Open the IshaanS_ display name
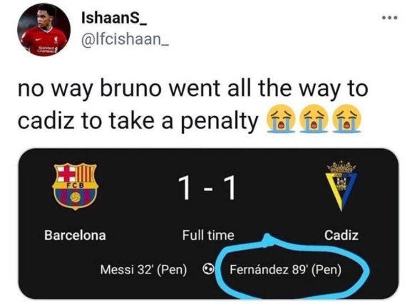Image resolution: width=417 pixels, height=304 pixels. pos(115,19)
